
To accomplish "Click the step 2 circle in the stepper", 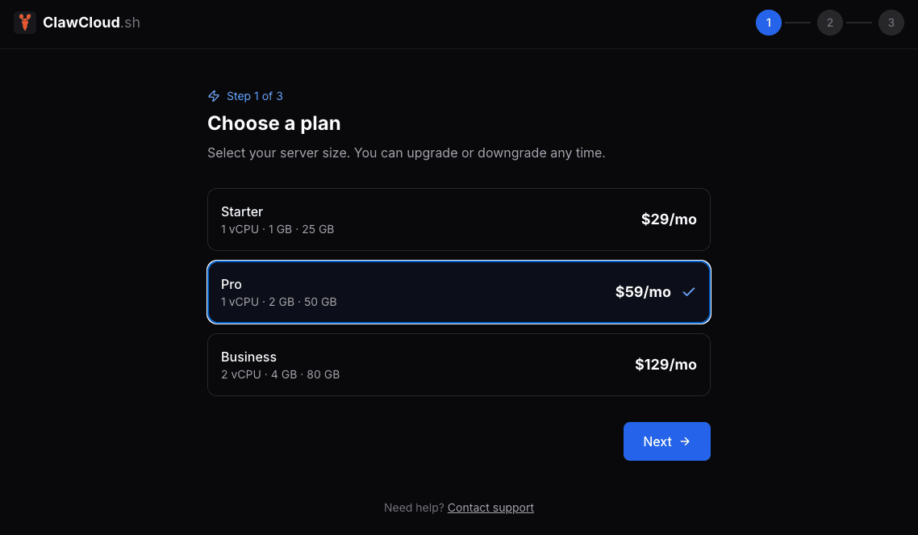I will click(x=830, y=23).
